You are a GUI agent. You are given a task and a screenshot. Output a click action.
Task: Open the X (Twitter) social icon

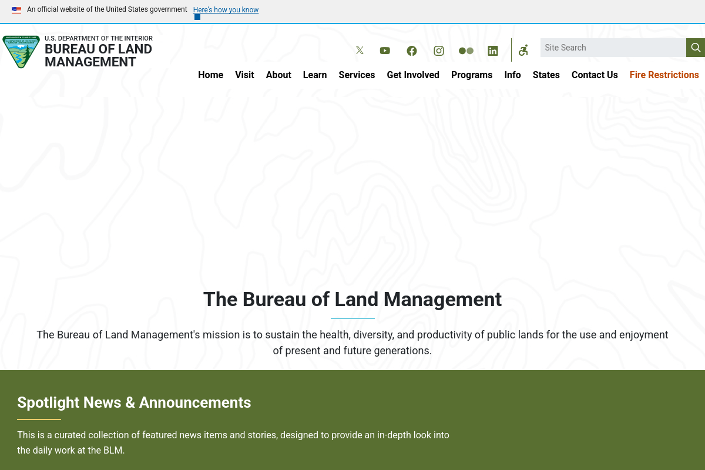[360, 51]
